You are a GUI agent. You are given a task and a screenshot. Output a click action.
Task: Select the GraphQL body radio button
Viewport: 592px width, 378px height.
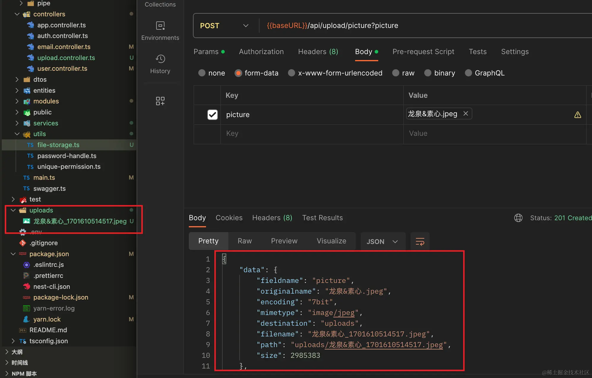click(468, 73)
